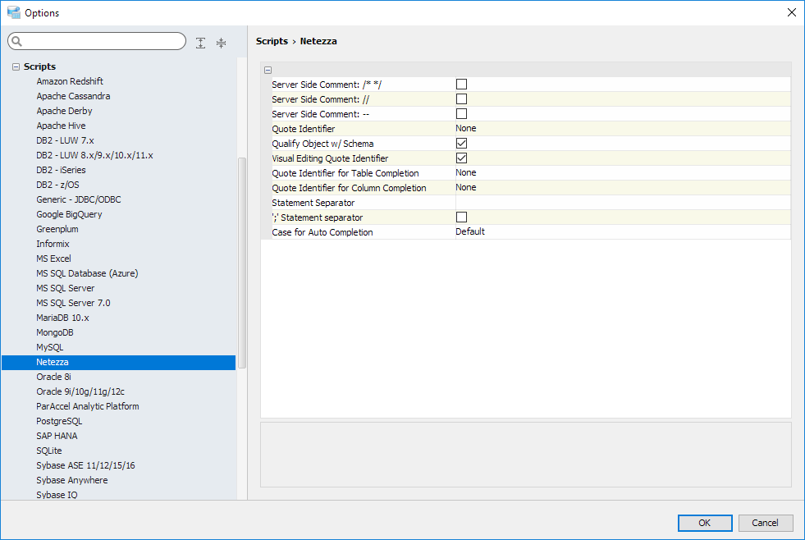The width and height of the screenshot is (805, 540).
Task: Select MS SQL Server 7.0 entry
Action: point(73,303)
